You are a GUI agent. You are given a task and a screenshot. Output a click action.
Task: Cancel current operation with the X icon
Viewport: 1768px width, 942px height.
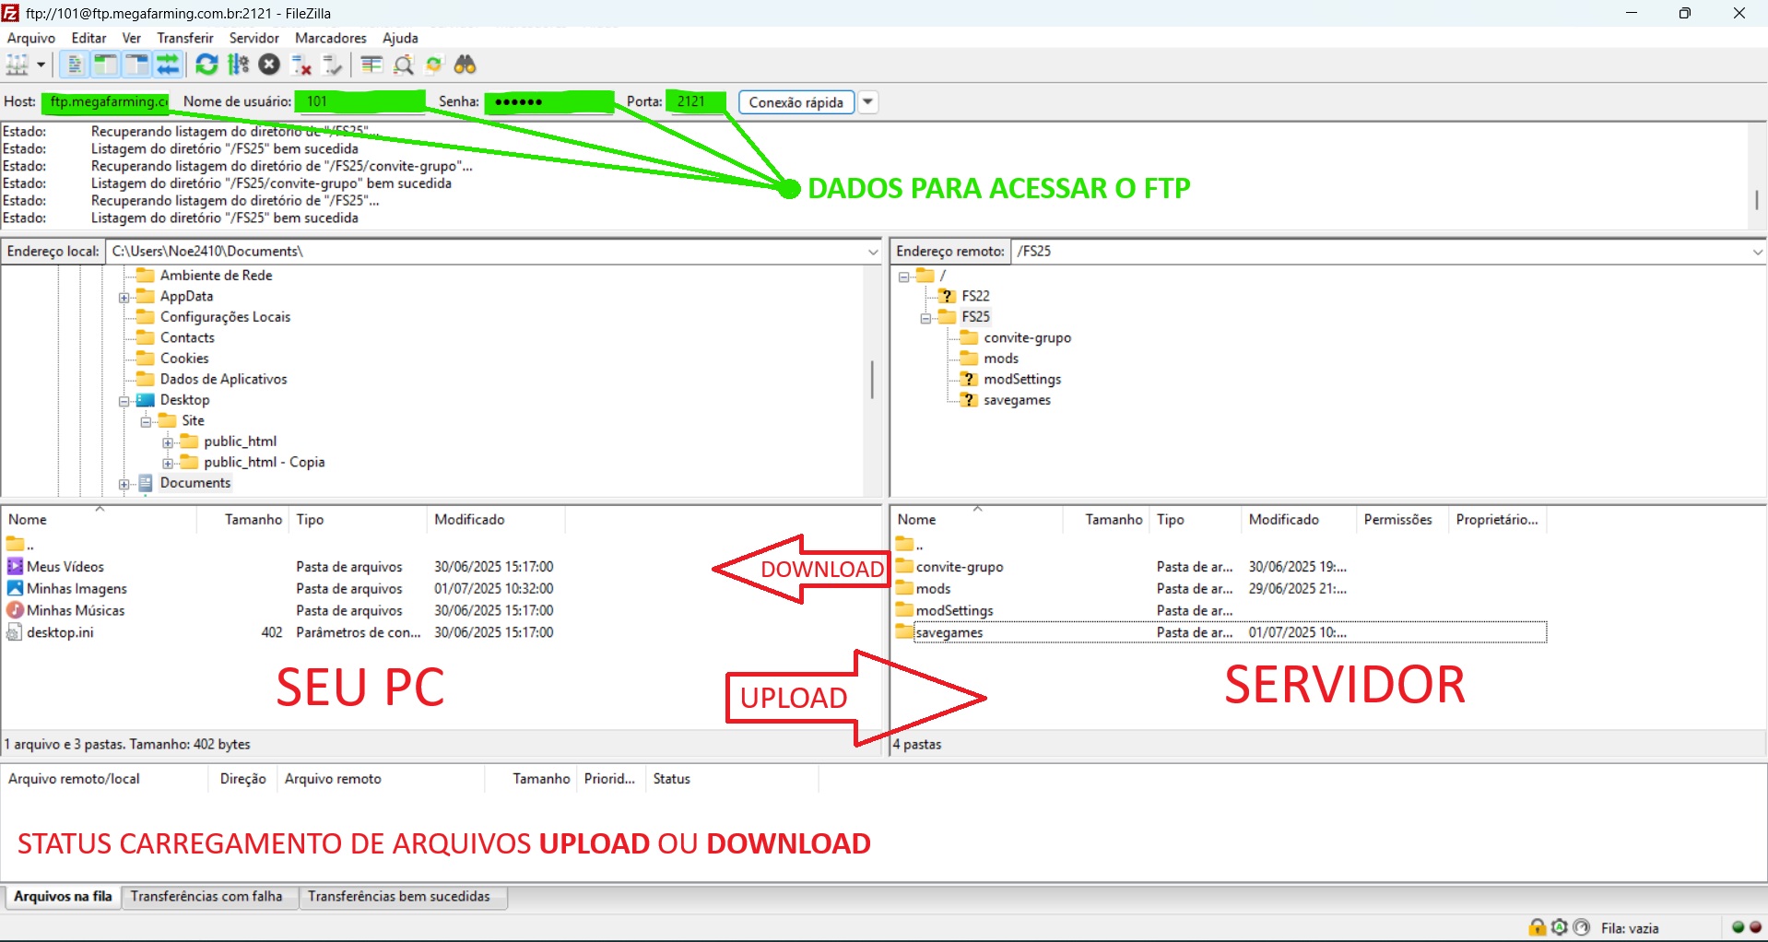click(x=269, y=65)
